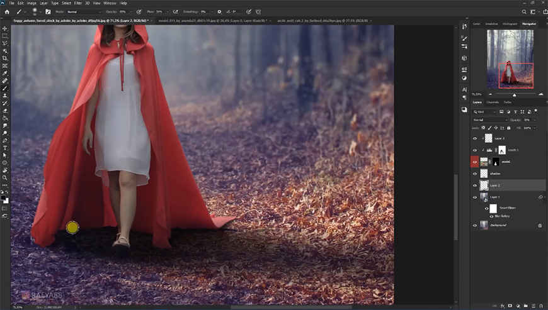The image size is (548, 310).
Task: Open the Window menu
Action: [x=110, y=3]
